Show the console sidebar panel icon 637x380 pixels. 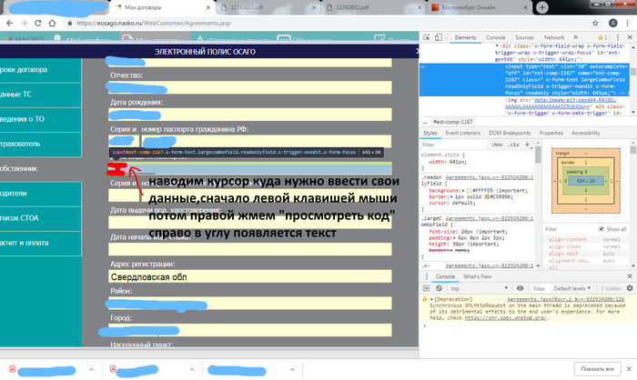pos(428,287)
